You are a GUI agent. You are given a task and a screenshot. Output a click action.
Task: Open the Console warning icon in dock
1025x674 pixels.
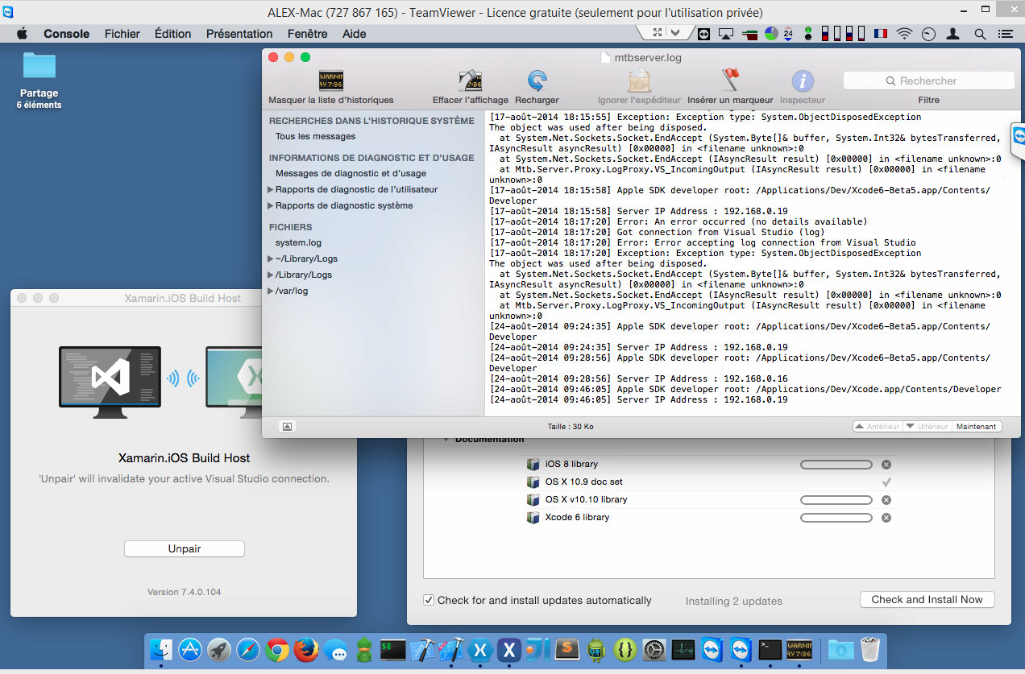pyautogui.click(x=799, y=649)
